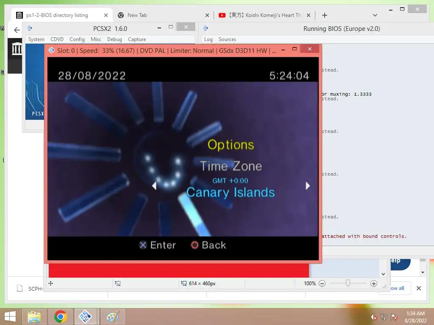Zoom out in the Paint status bar

coord(322,284)
